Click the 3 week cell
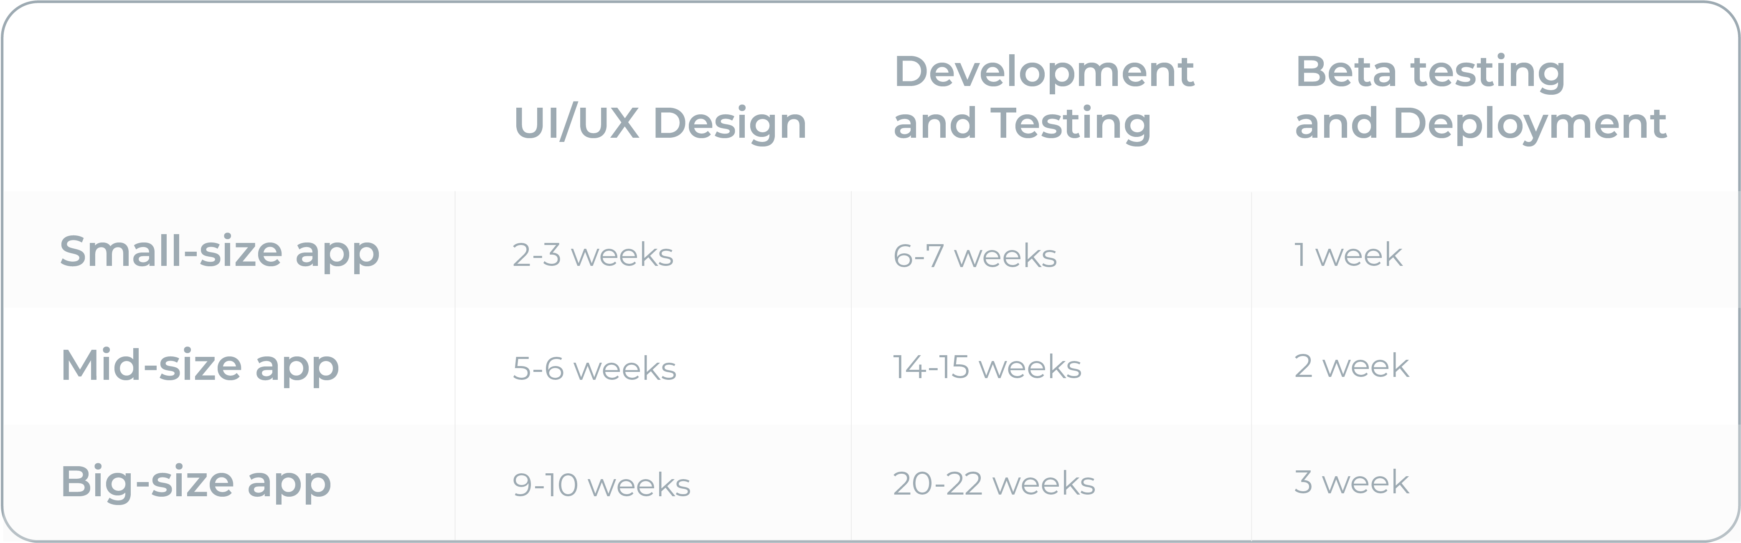 click(1352, 482)
